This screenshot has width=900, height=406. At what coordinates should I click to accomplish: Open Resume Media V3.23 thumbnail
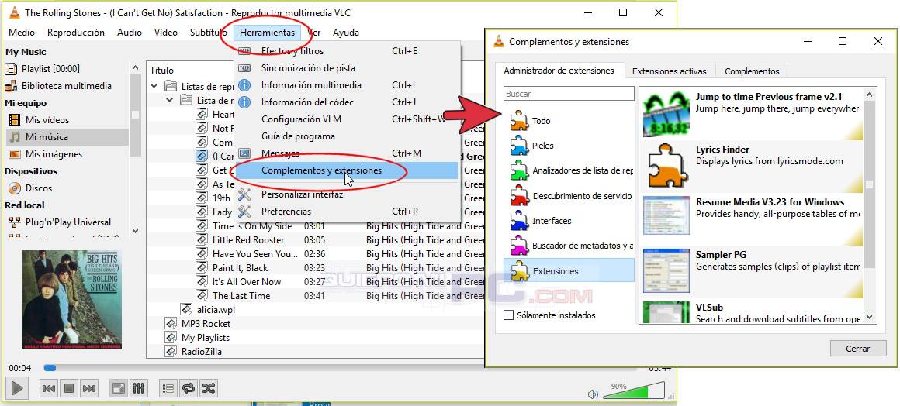[x=666, y=215]
